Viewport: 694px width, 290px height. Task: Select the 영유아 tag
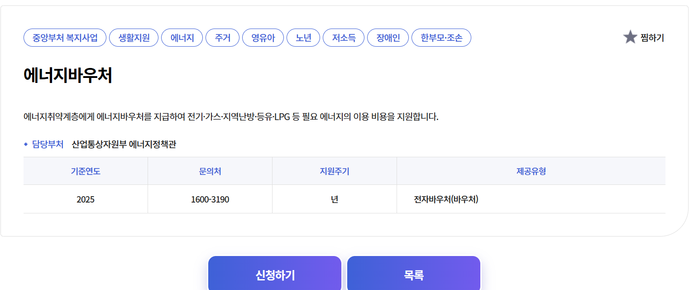[263, 38]
